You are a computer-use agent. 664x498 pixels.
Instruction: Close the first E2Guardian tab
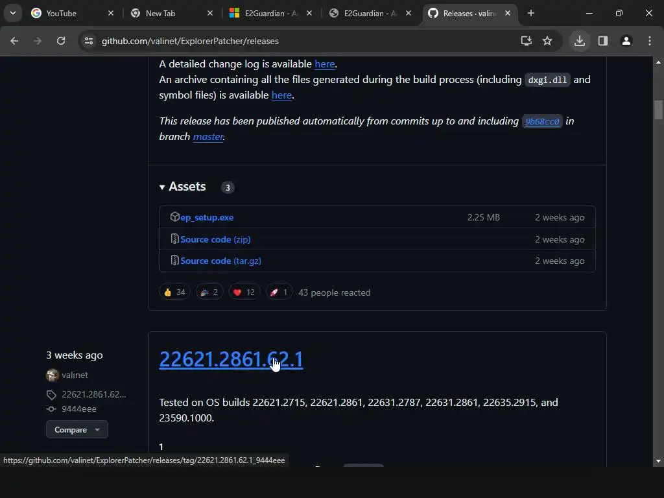(x=309, y=14)
